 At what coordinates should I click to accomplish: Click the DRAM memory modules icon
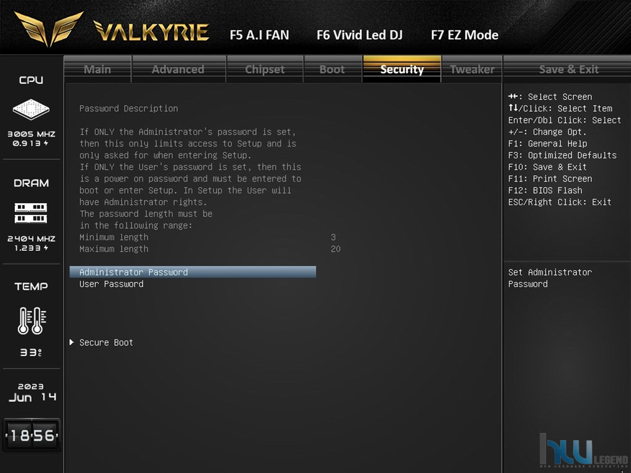click(x=31, y=213)
